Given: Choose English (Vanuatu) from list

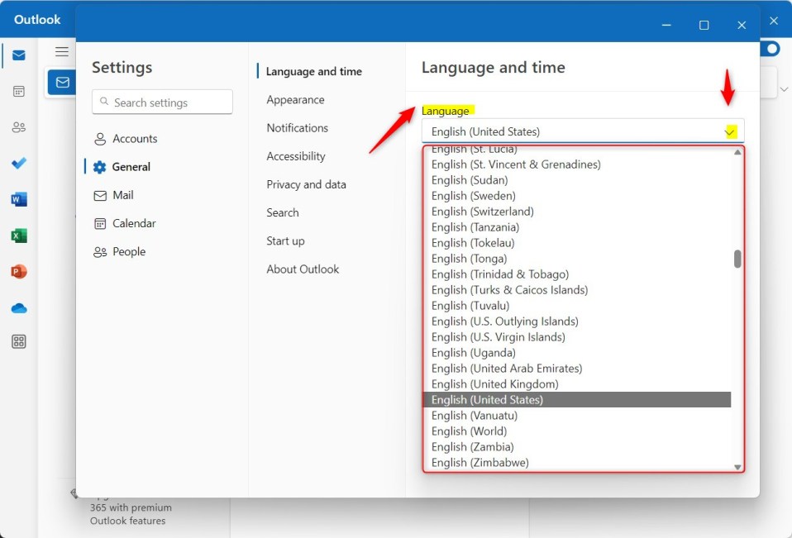Looking at the screenshot, I should click(577, 415).
